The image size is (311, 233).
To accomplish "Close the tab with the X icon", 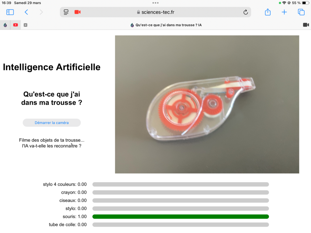I will click(x=26, y=25).
